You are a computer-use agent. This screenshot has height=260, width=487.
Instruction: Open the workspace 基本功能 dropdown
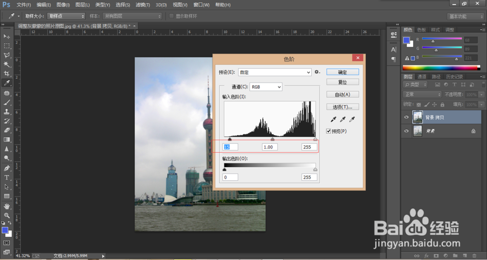pyautogui.click(x=465, y=17)
